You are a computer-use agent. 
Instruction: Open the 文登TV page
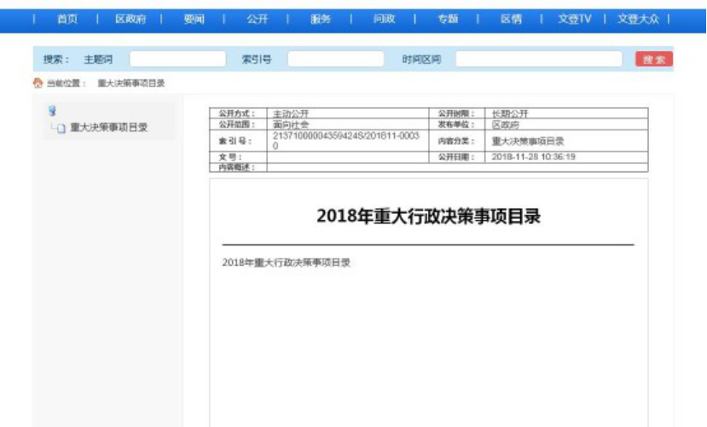click(x=574, y=19)
